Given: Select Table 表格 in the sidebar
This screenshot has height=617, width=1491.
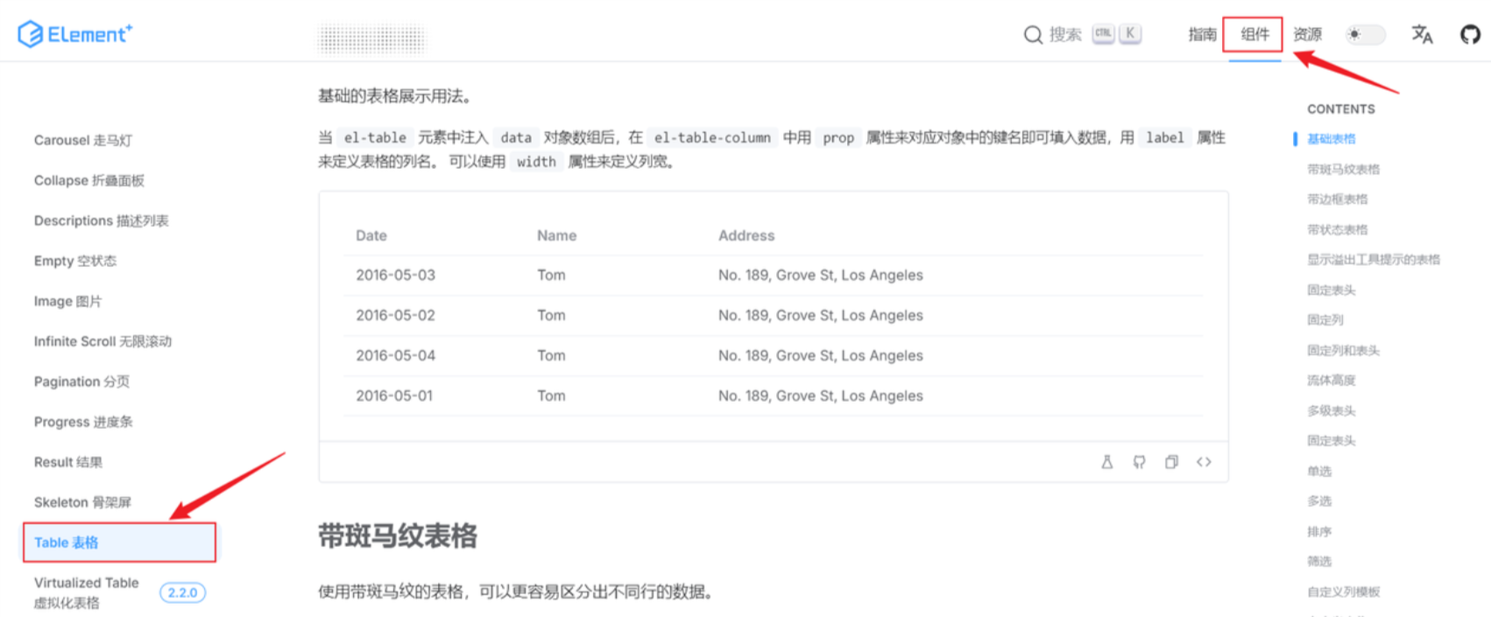Looking at the screenshot, I should click(x=67, y=543).
